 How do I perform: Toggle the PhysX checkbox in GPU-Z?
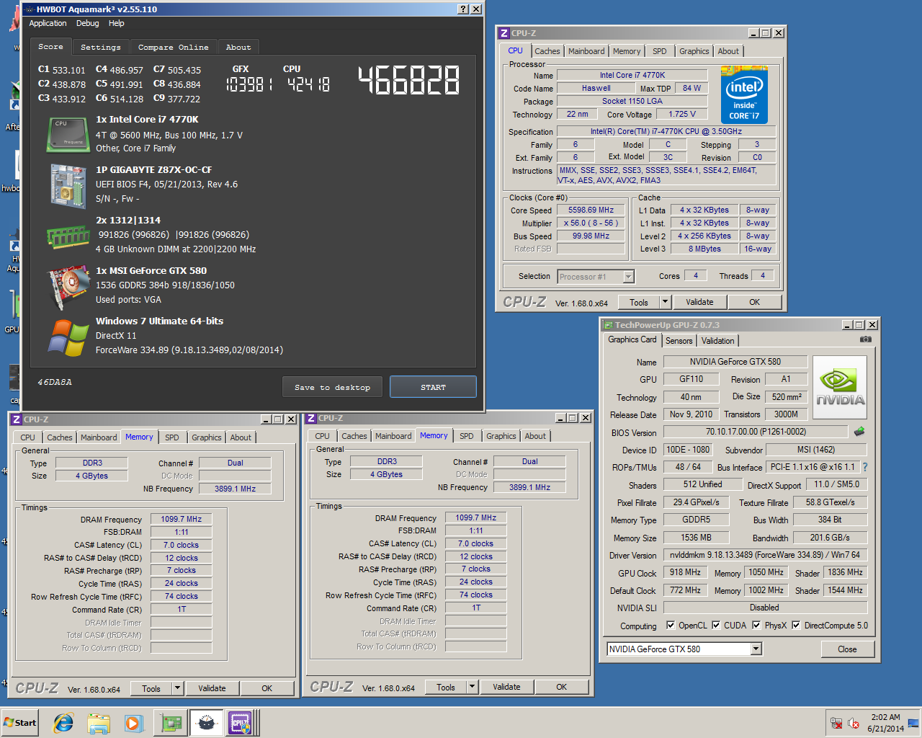756,625
